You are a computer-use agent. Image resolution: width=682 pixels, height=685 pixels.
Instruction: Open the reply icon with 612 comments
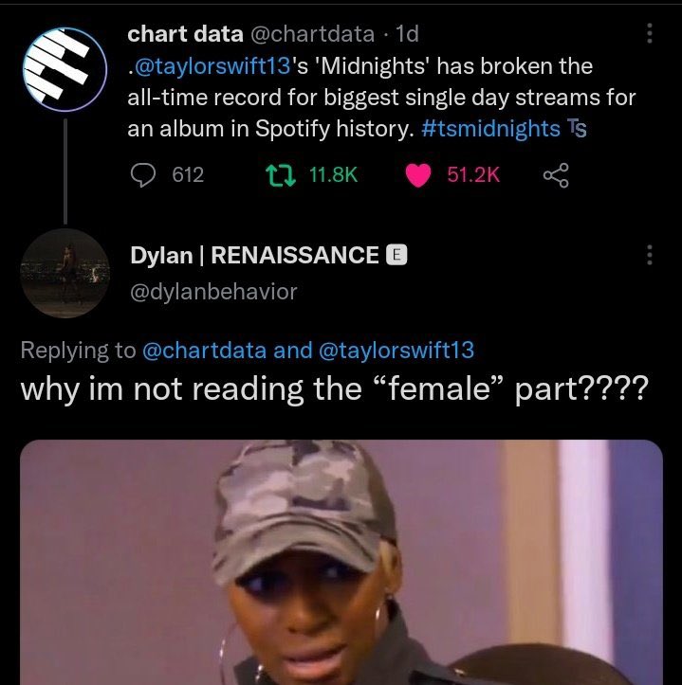click(x=143, y=174)
